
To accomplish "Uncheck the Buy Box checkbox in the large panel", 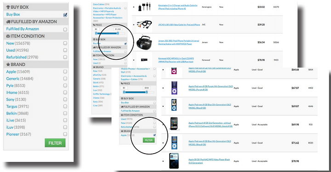I will 65,15.
